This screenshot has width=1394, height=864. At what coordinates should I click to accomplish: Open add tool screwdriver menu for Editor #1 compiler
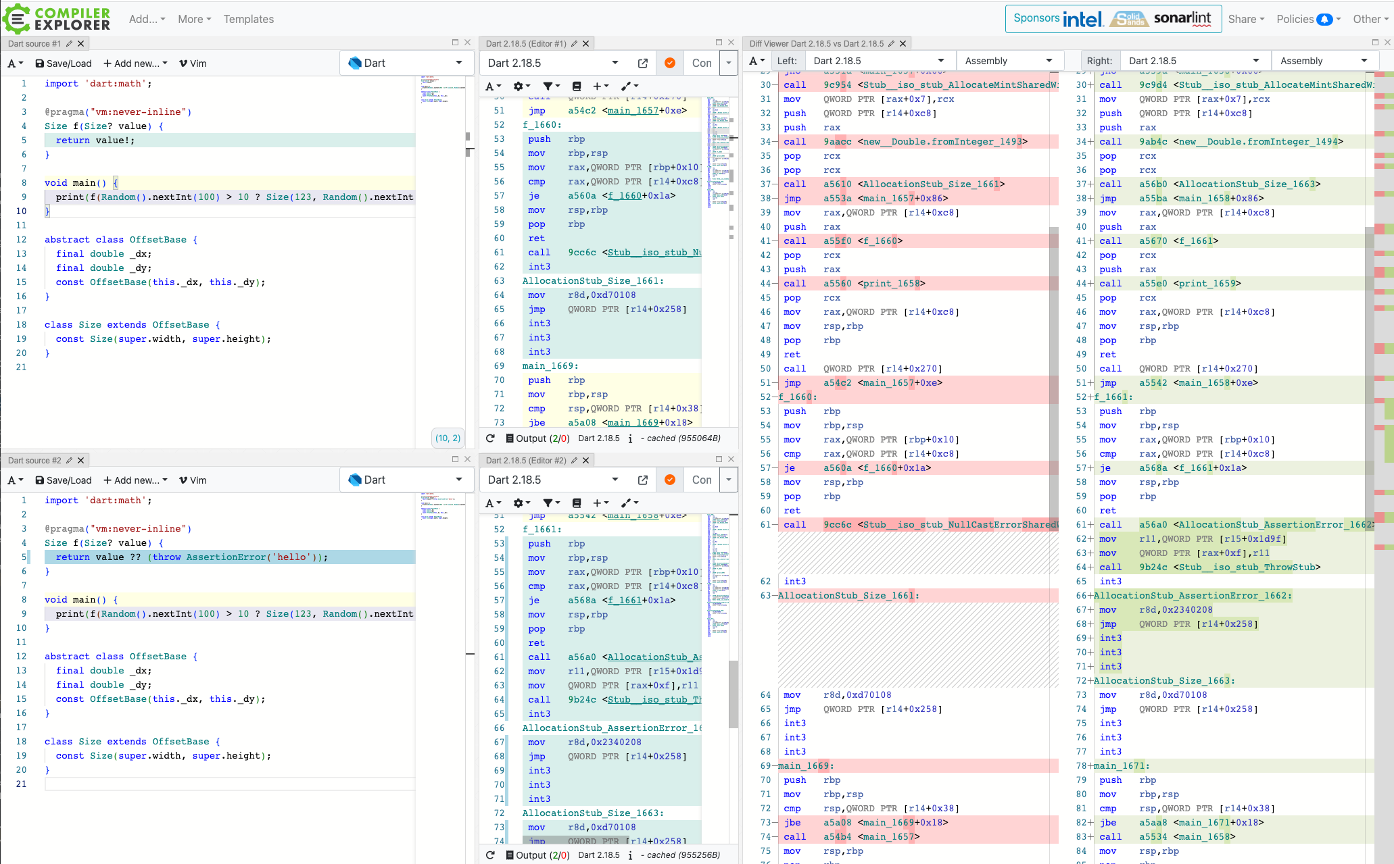coord(630,86)
